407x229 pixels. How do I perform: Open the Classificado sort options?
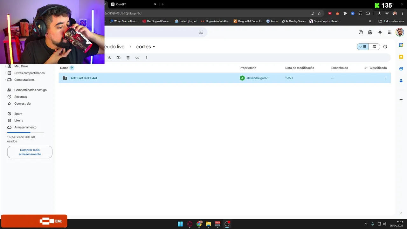point(376,68)
